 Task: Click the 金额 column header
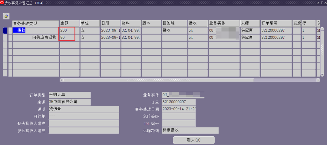point(70,23)
